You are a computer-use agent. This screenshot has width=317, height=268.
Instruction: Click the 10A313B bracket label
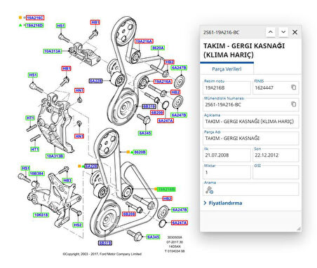tap(55, 156)
